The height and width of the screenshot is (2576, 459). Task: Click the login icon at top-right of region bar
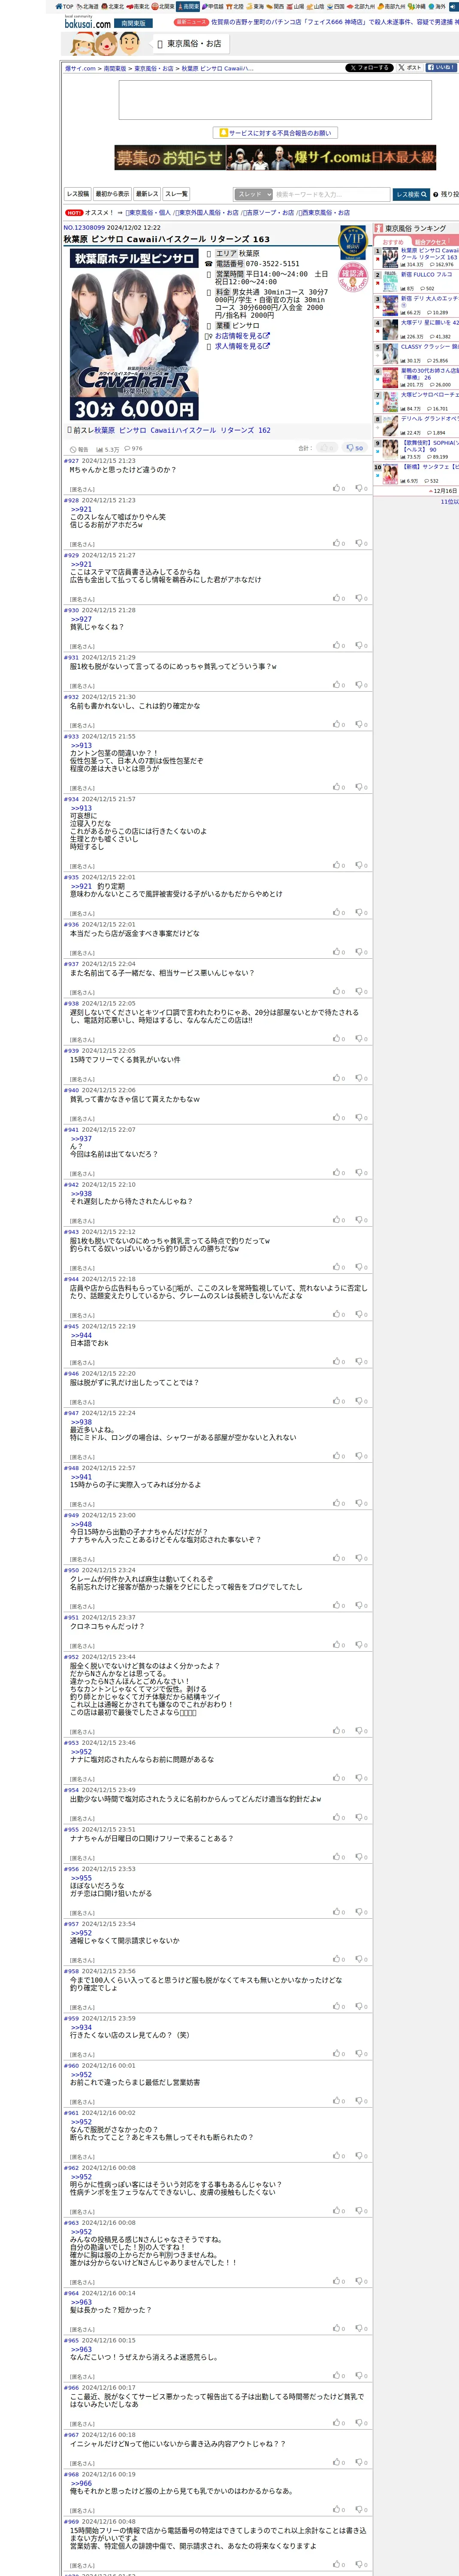(453, 6)
